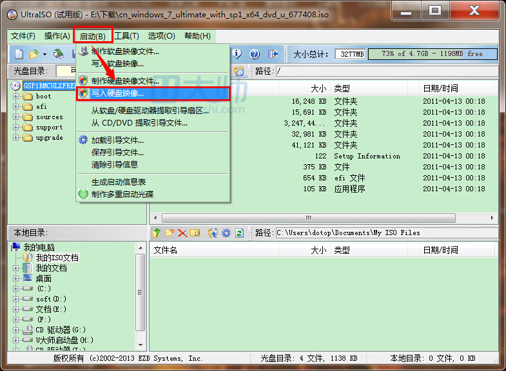Viewport: 506px width, 371px height.
Task: Click the blue gear icon in local toolbar
Action: [226, 233]
